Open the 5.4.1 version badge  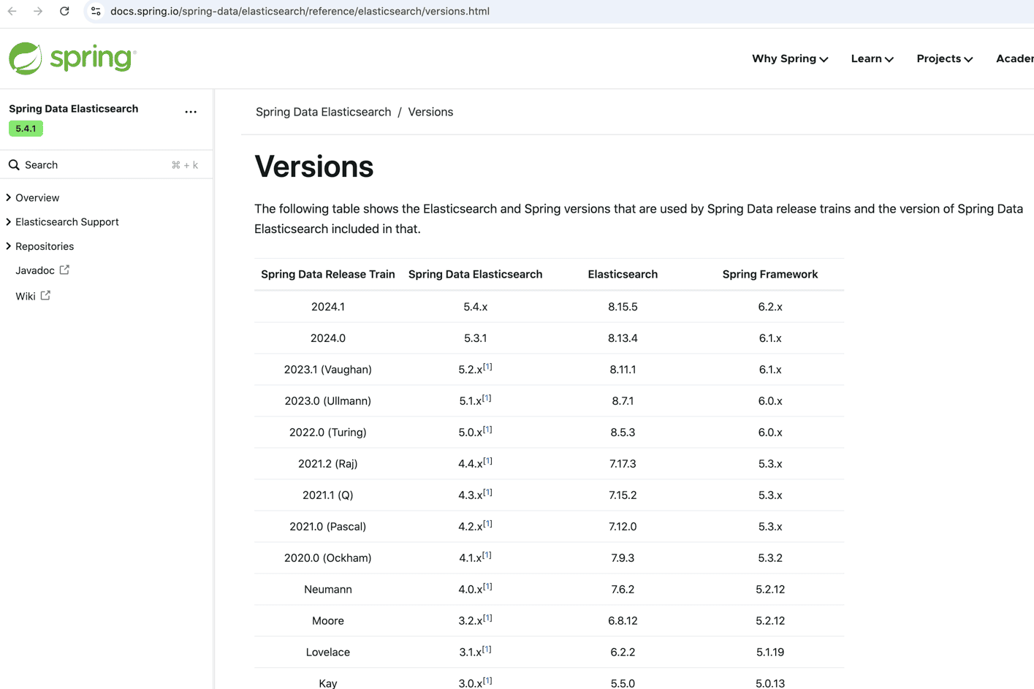pos(26,129)
